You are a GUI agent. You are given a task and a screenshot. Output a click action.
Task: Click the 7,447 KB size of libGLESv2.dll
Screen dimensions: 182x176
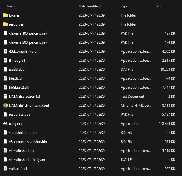pos(168,88)
